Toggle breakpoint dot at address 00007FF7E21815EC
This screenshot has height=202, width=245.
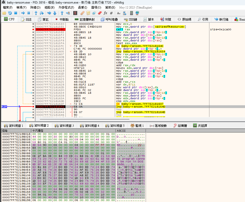tap(33, 30)
